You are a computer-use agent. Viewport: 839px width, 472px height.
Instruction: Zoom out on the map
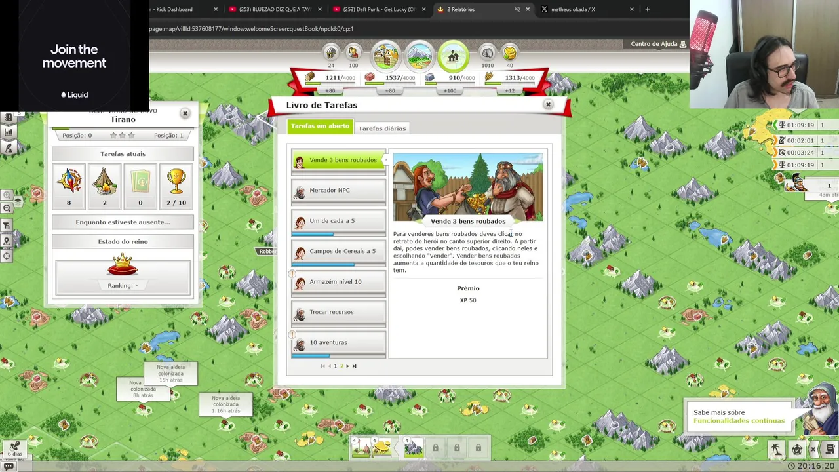tap(7, 208)
